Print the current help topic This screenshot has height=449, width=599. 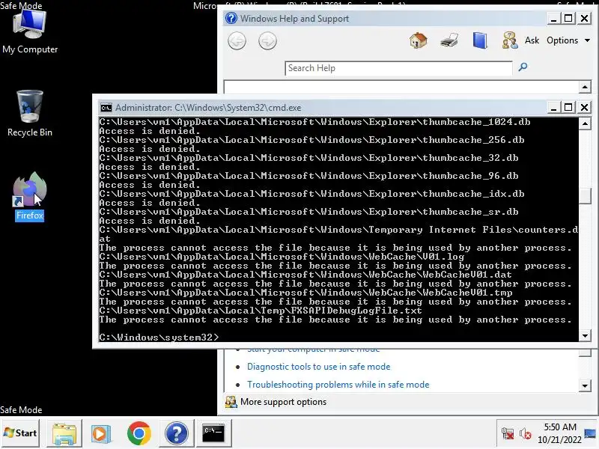(x=449, y=40)
